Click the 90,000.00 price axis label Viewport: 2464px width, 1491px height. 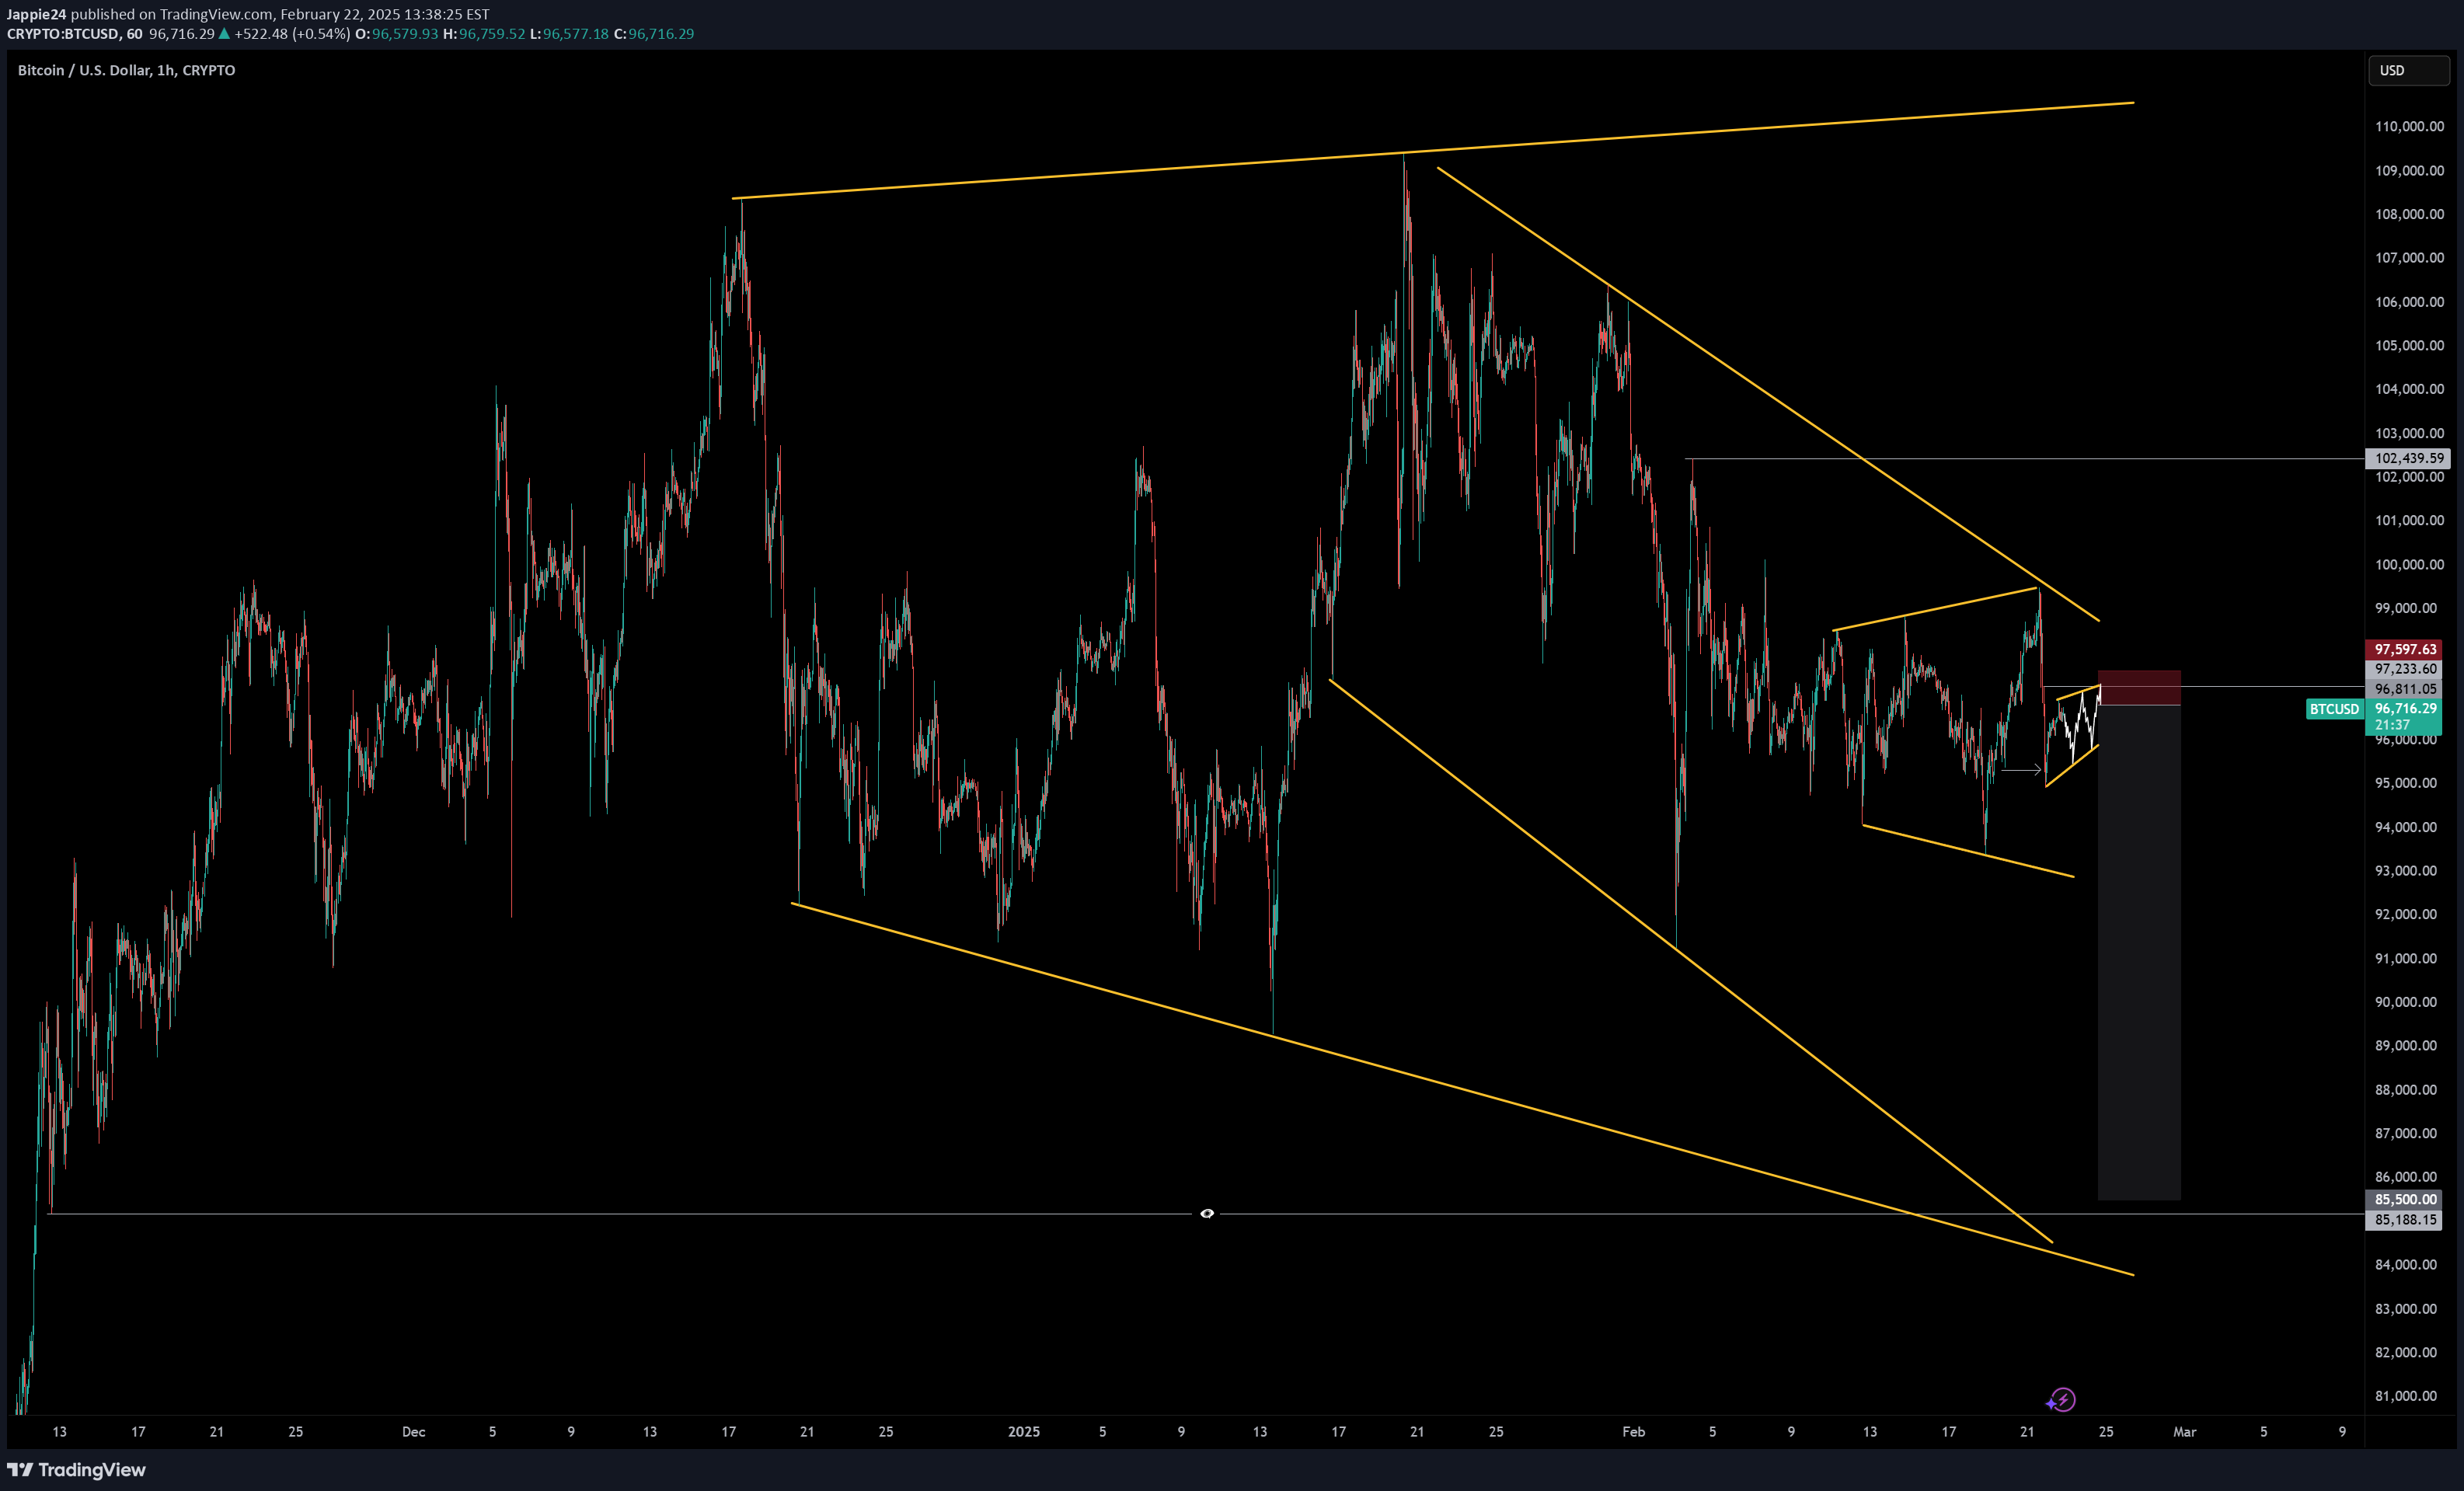coord(2406,1002)
